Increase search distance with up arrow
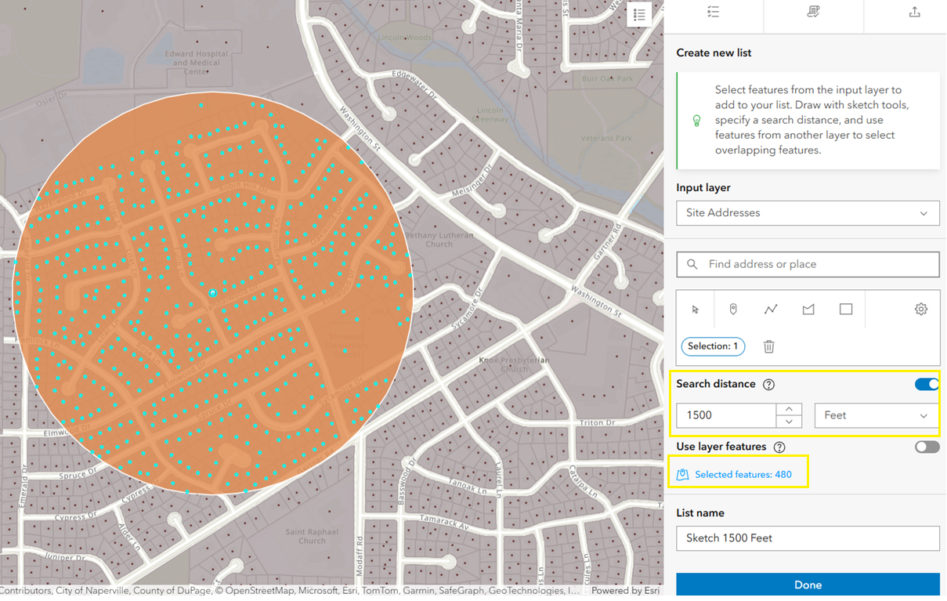The width and height of the screenshot is (947, 601). coord(789,410)
